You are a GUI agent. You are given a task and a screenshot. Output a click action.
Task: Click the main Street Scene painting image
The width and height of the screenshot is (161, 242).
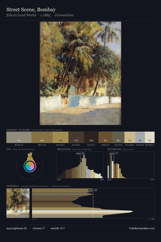coord(80,73)
